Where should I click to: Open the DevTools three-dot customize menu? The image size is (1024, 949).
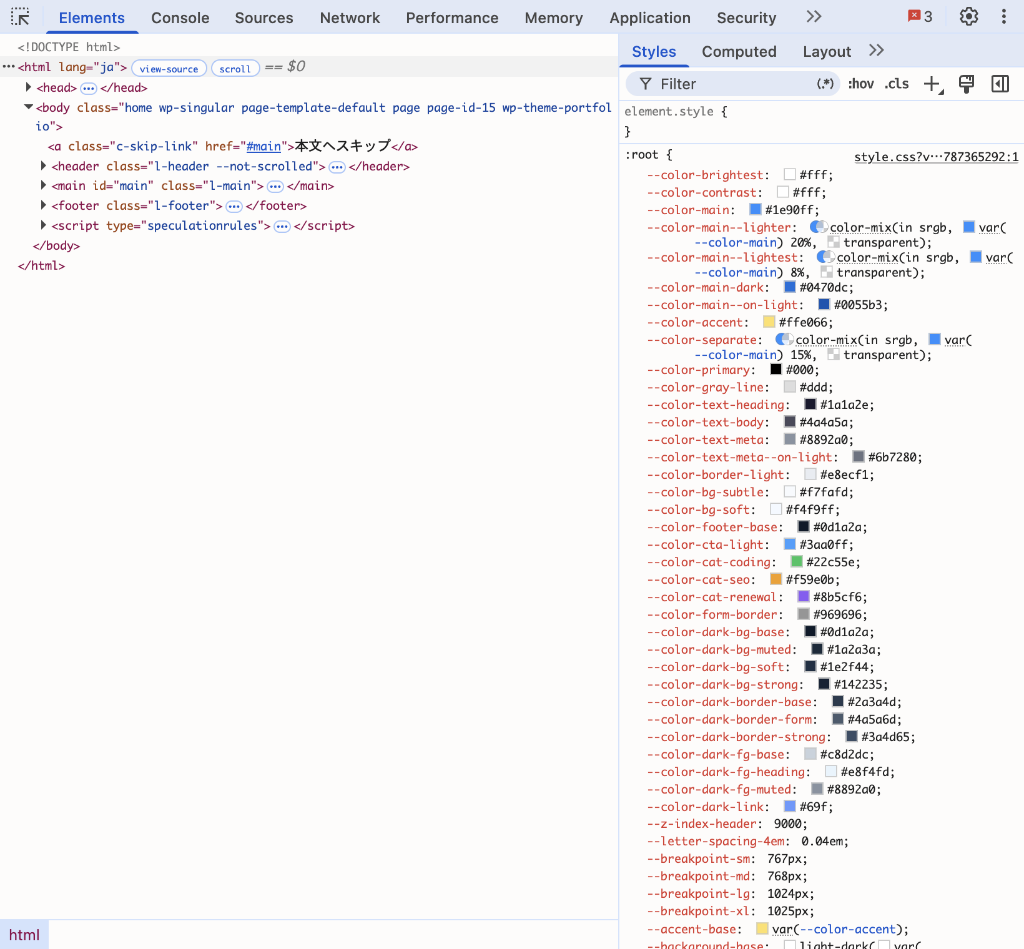[x=1004, y=17]
